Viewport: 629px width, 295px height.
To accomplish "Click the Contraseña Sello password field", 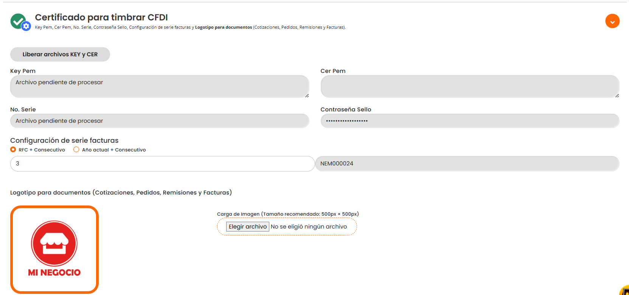I will tap(469, 121).
